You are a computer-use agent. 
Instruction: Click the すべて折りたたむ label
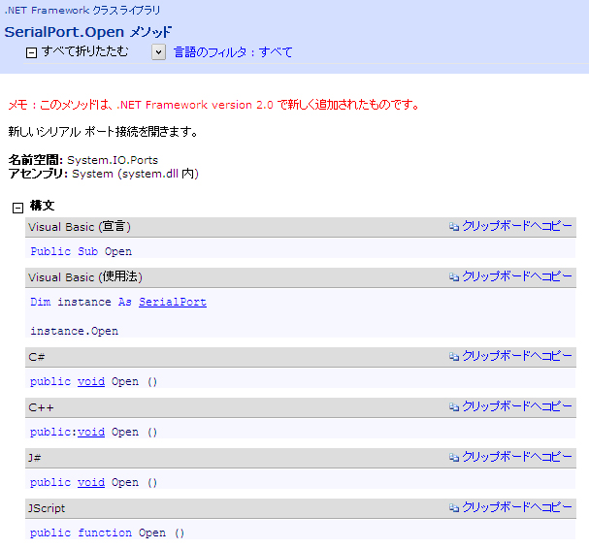pos(84,51)
